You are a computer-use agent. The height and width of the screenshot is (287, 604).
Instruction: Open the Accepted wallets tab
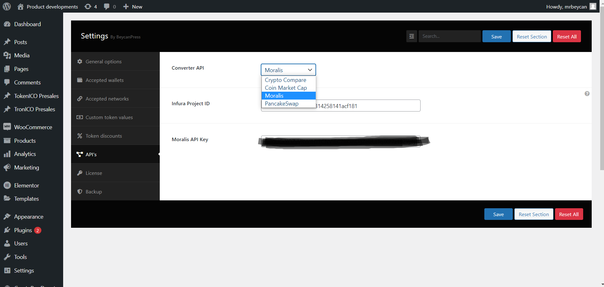[115, 80]
